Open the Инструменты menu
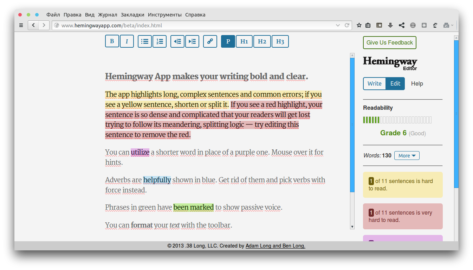This screenshot has height=270, width=473. pos(165,15)
